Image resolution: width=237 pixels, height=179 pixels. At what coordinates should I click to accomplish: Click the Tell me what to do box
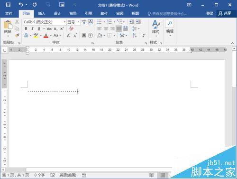167,14
